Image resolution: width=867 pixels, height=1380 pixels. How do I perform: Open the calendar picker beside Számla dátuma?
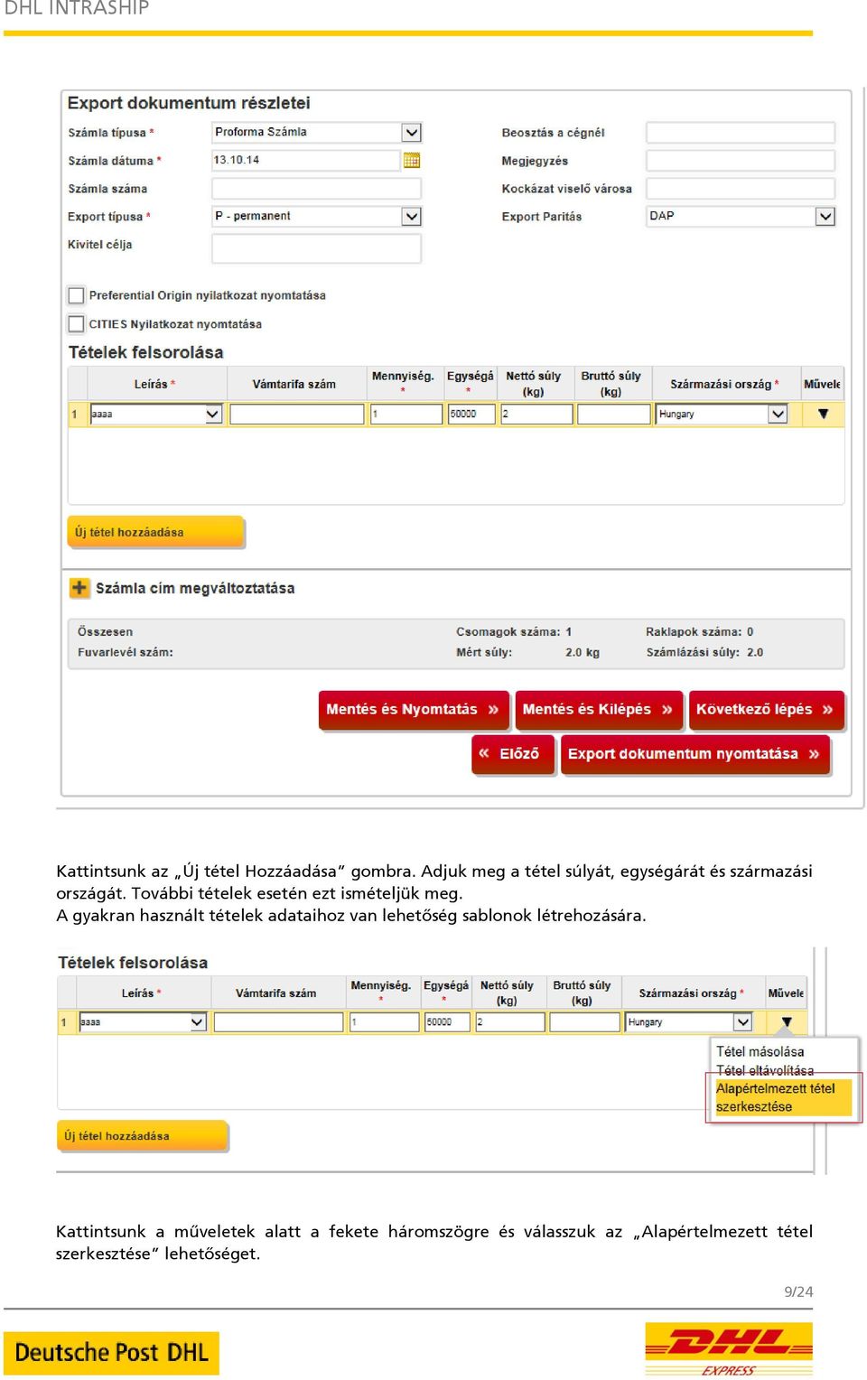412,161
